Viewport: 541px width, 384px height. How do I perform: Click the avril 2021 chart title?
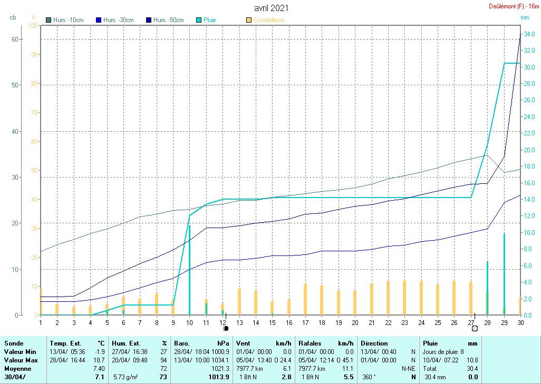tap(271, 8)
